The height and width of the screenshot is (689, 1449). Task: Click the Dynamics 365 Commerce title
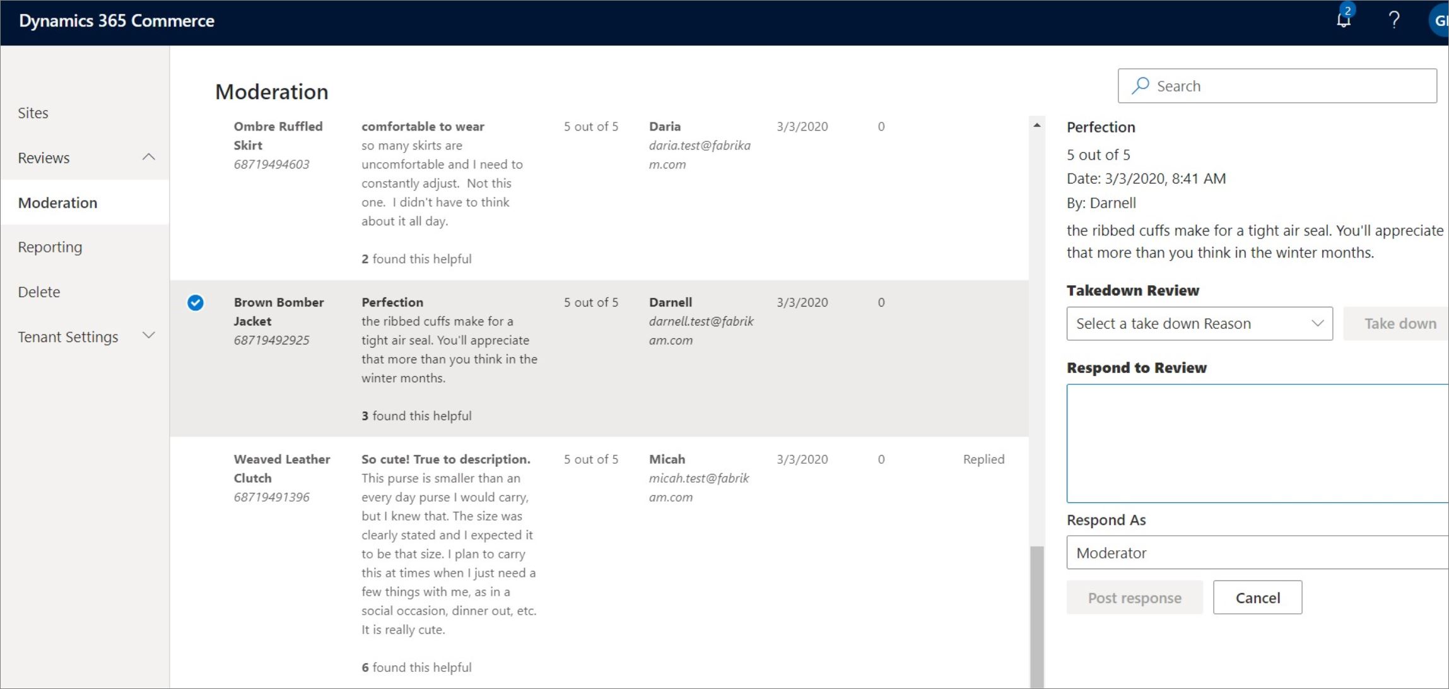(117, 21)
